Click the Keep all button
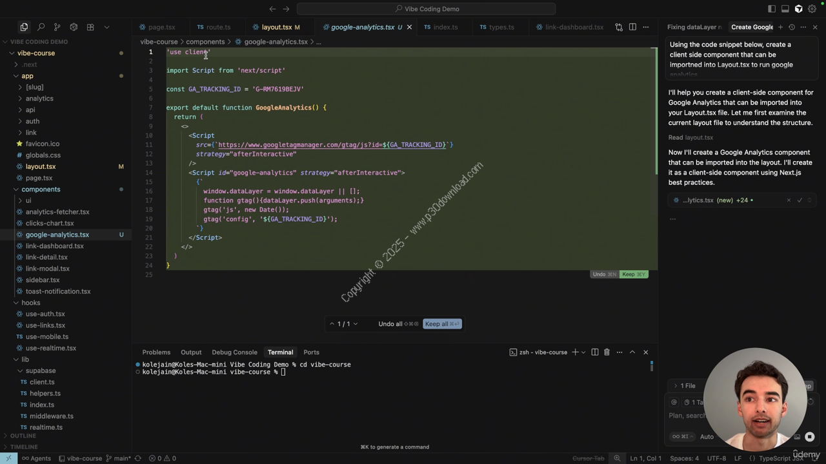The image size is (826, 464). point(442,324)
